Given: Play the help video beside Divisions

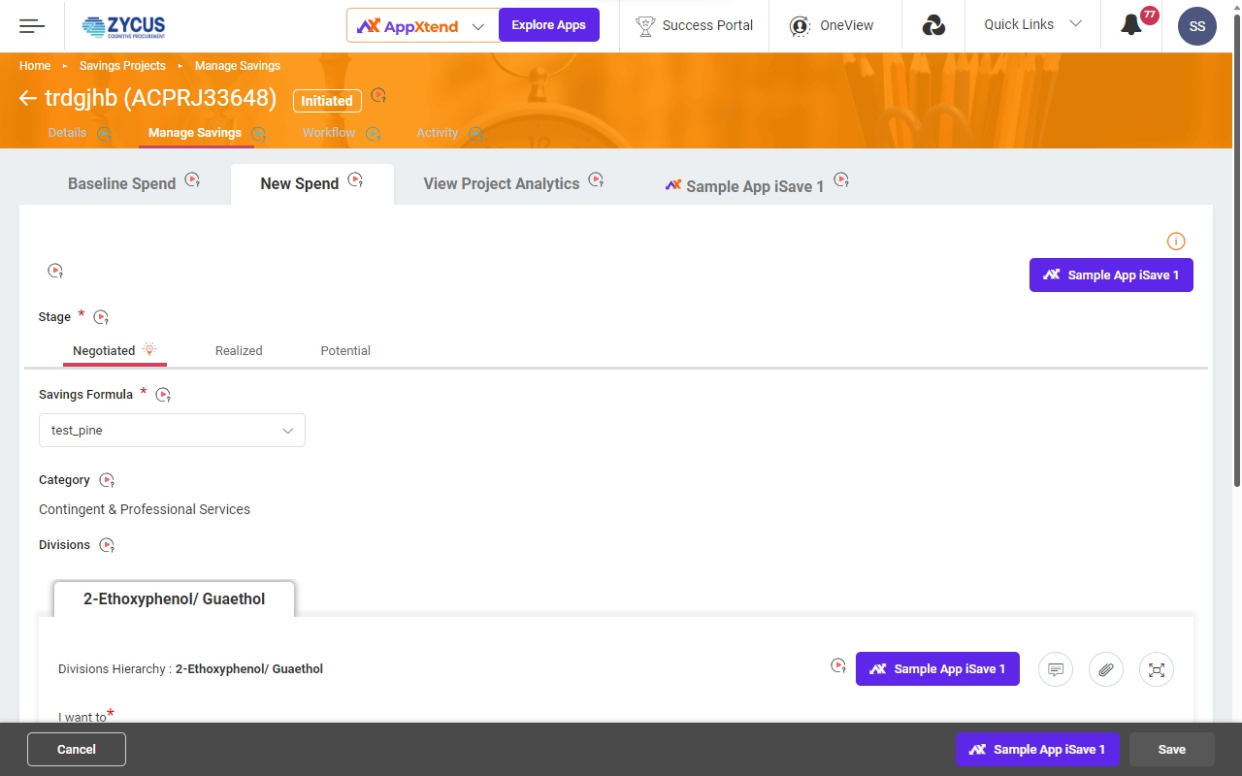Looking at the screenshot, I should click(107, 545).
